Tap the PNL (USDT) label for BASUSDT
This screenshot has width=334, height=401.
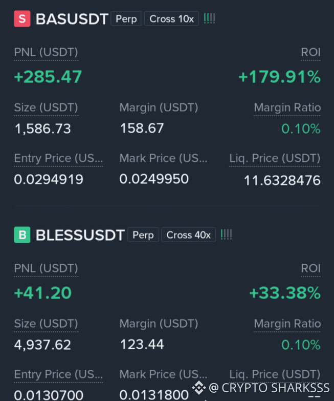(x=46, y=52)
